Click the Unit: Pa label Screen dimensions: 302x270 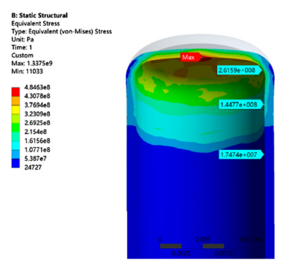point(23,40)
